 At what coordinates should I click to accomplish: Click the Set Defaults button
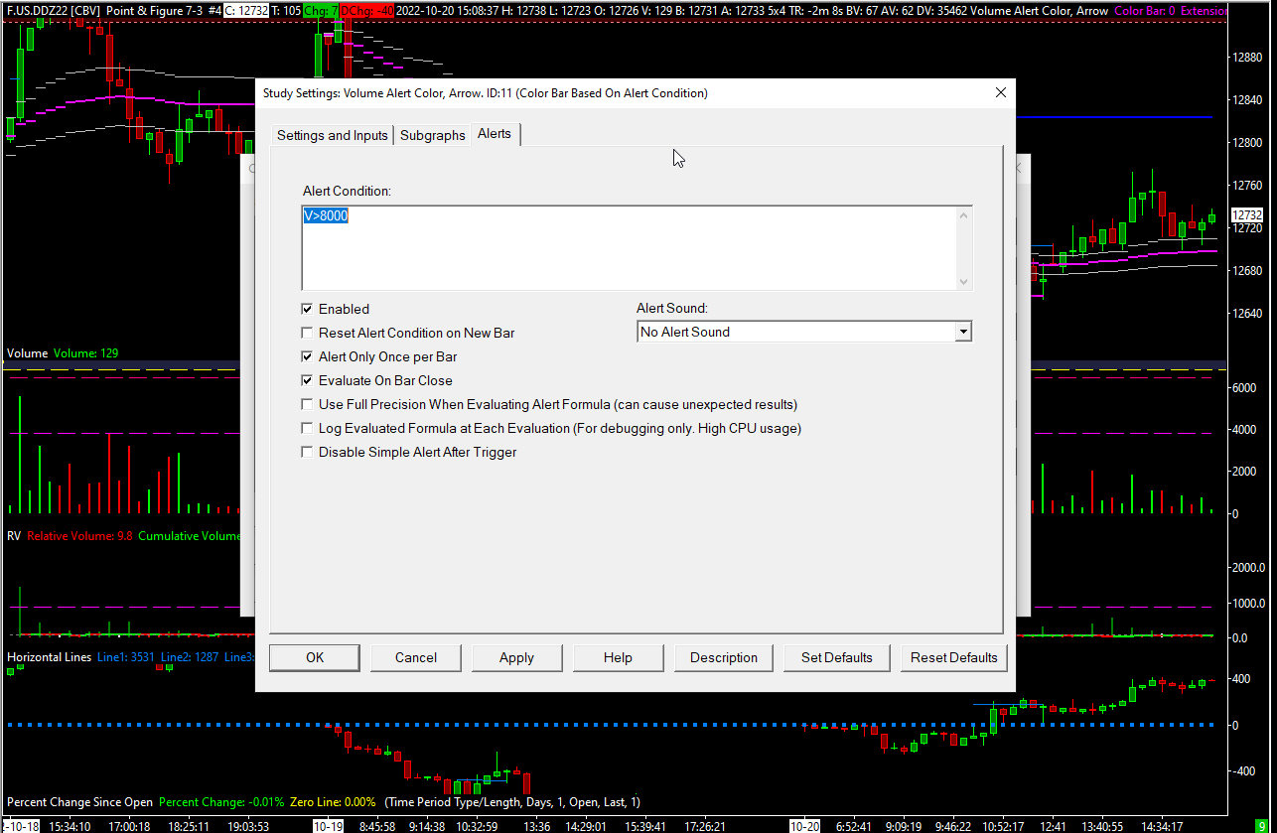837,657
